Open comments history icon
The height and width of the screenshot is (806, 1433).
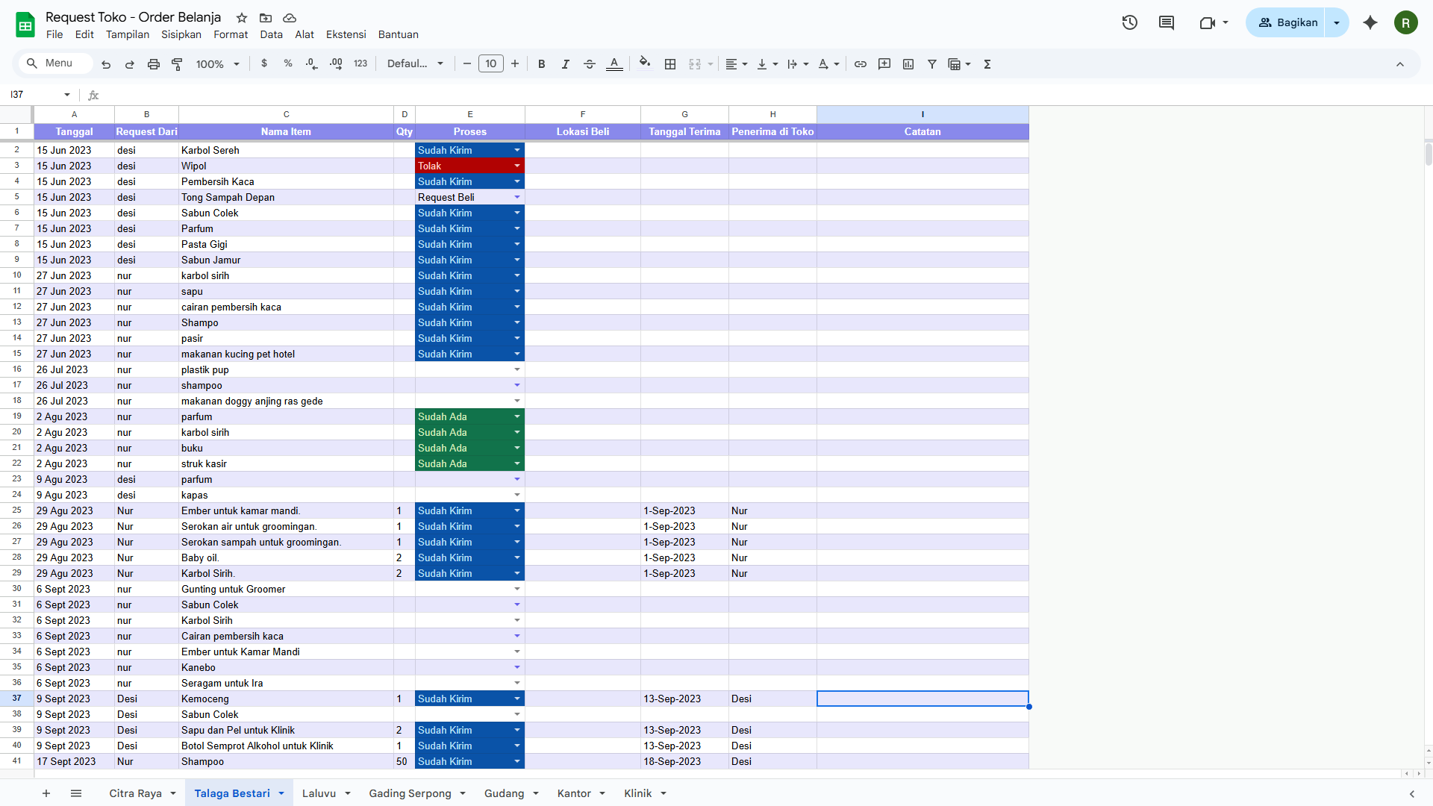tap(1166, 22)
